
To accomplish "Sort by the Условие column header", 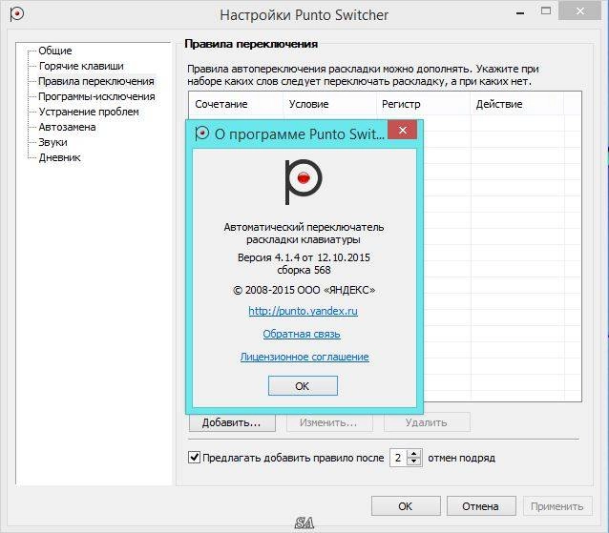I will [329, 104].
